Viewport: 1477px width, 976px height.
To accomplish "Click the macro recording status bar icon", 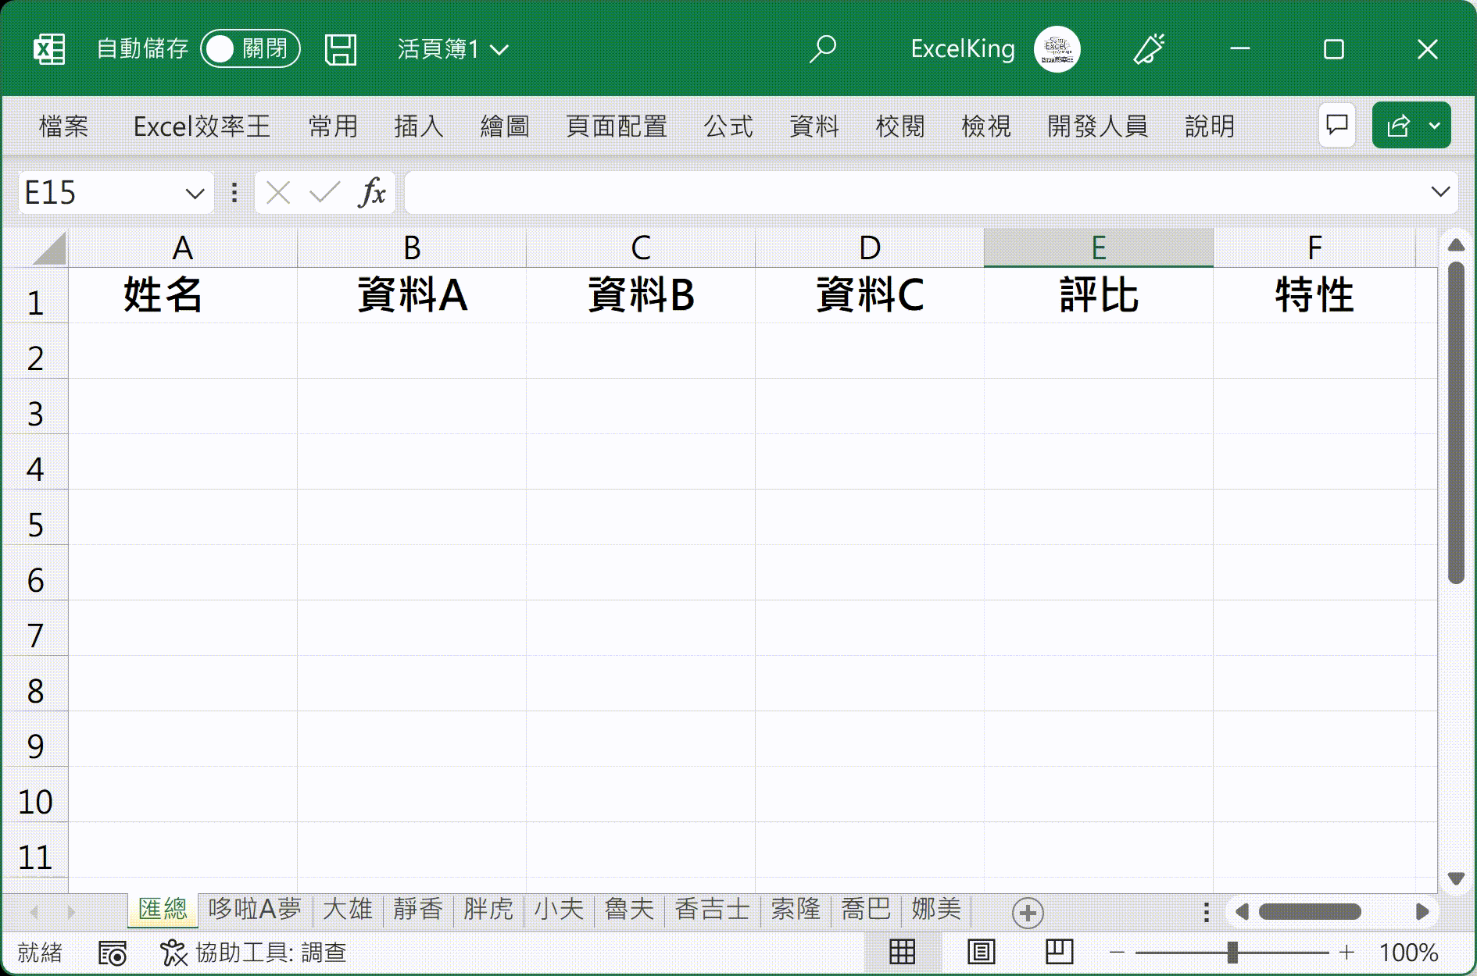I will [x=113, y=953].
